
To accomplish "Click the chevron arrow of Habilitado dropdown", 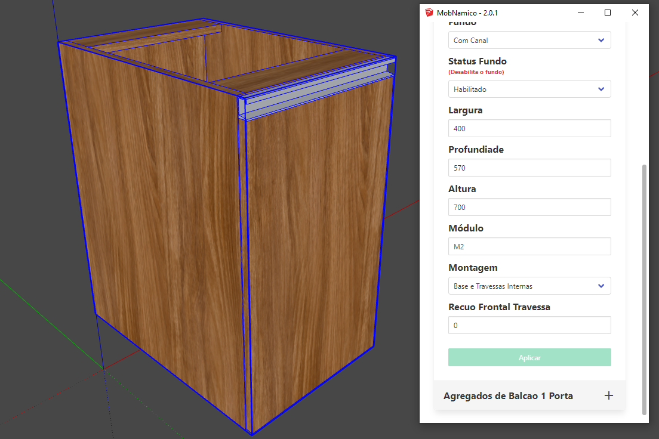I will click(601, 89).
